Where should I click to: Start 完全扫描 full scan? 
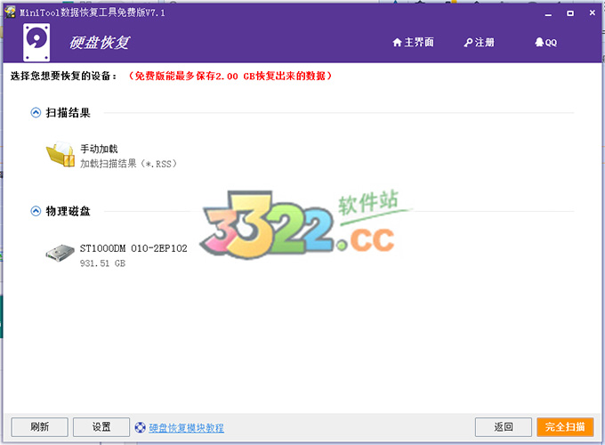(565, 427)
